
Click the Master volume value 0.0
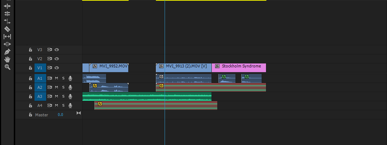[x=60, y=115]
